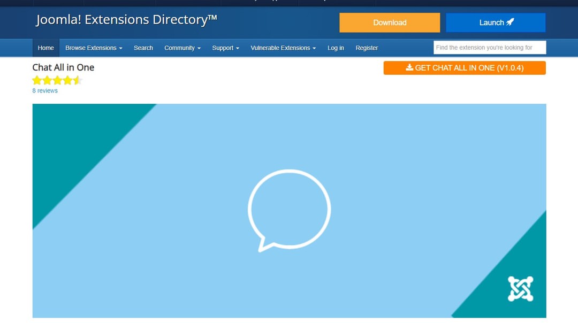
Task: Expand the Support dropdown menu
Action: tap(225, 48)
